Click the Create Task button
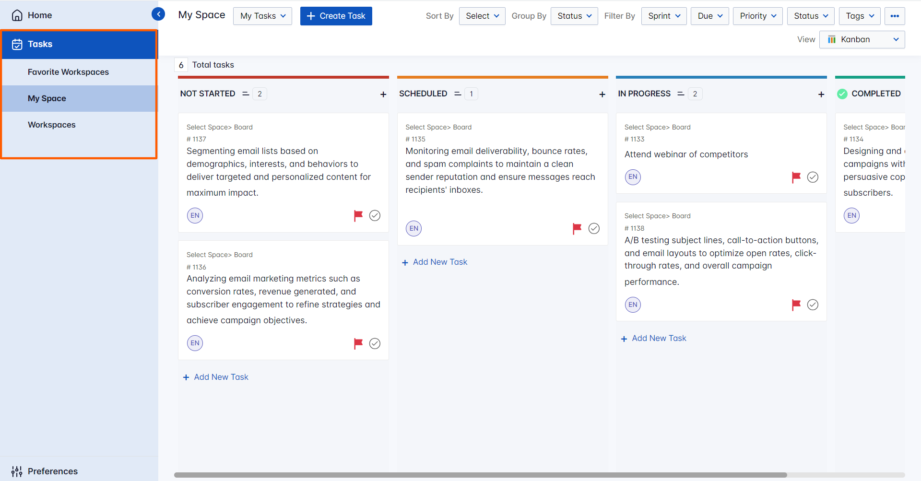Viewport: 921px width, 481px height. click(x=336, y=16)
